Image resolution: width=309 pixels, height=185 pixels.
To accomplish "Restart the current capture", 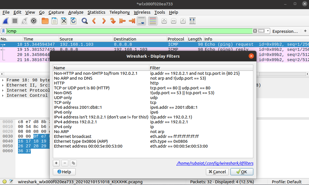I will click(x=24, y=21).
